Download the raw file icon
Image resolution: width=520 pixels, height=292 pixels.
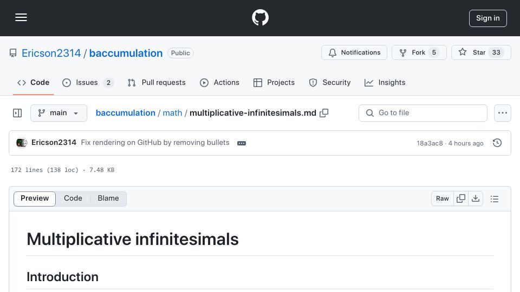476,198
